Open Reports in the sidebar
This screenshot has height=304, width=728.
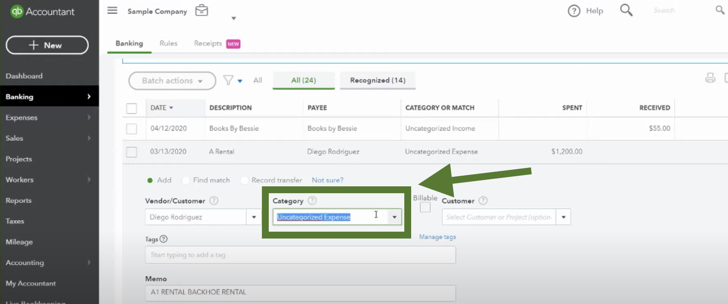coord(19,201)
